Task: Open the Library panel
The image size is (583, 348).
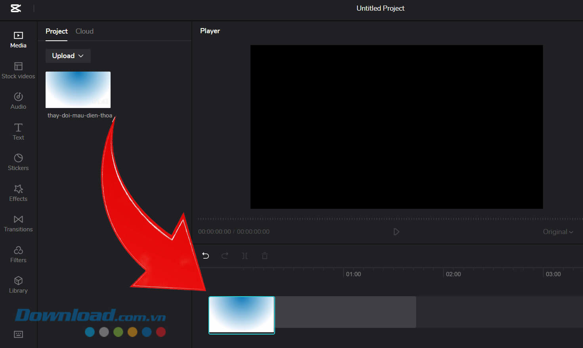Action: pyautogui.click(x=18, y=284)
